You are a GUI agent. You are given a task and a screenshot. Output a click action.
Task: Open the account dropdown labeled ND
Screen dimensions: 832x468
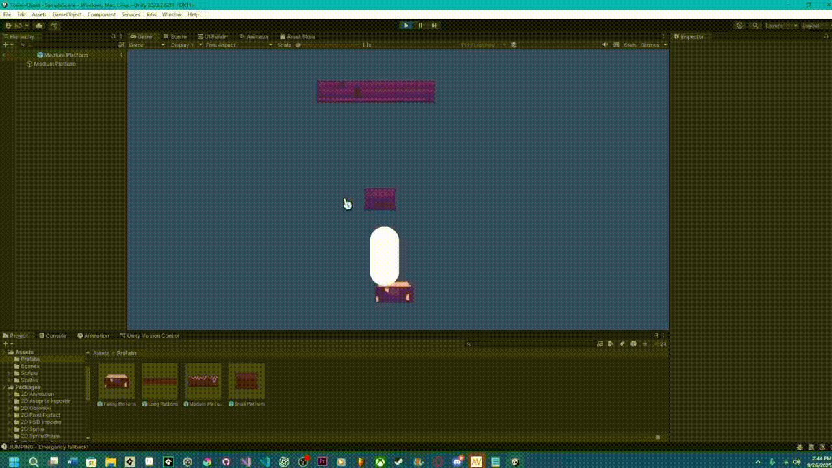pyautogui.click(x=17, y=25)
